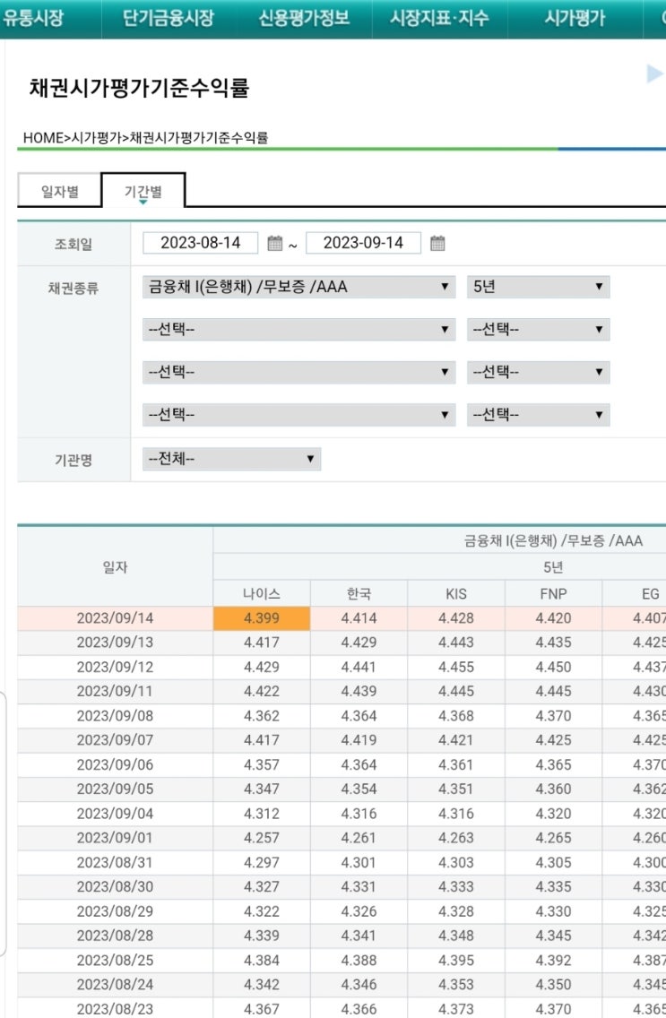Image resolution: width=666 pixels, height=1018 pixels.
Task: Open the second bond type --선택-- dropdown
Action: (299, 330)
